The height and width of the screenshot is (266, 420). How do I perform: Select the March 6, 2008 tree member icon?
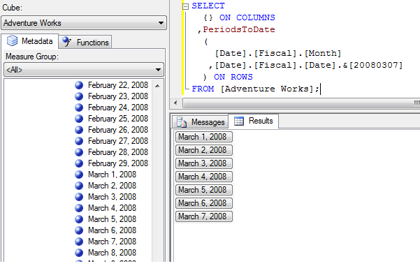(79, 230)
